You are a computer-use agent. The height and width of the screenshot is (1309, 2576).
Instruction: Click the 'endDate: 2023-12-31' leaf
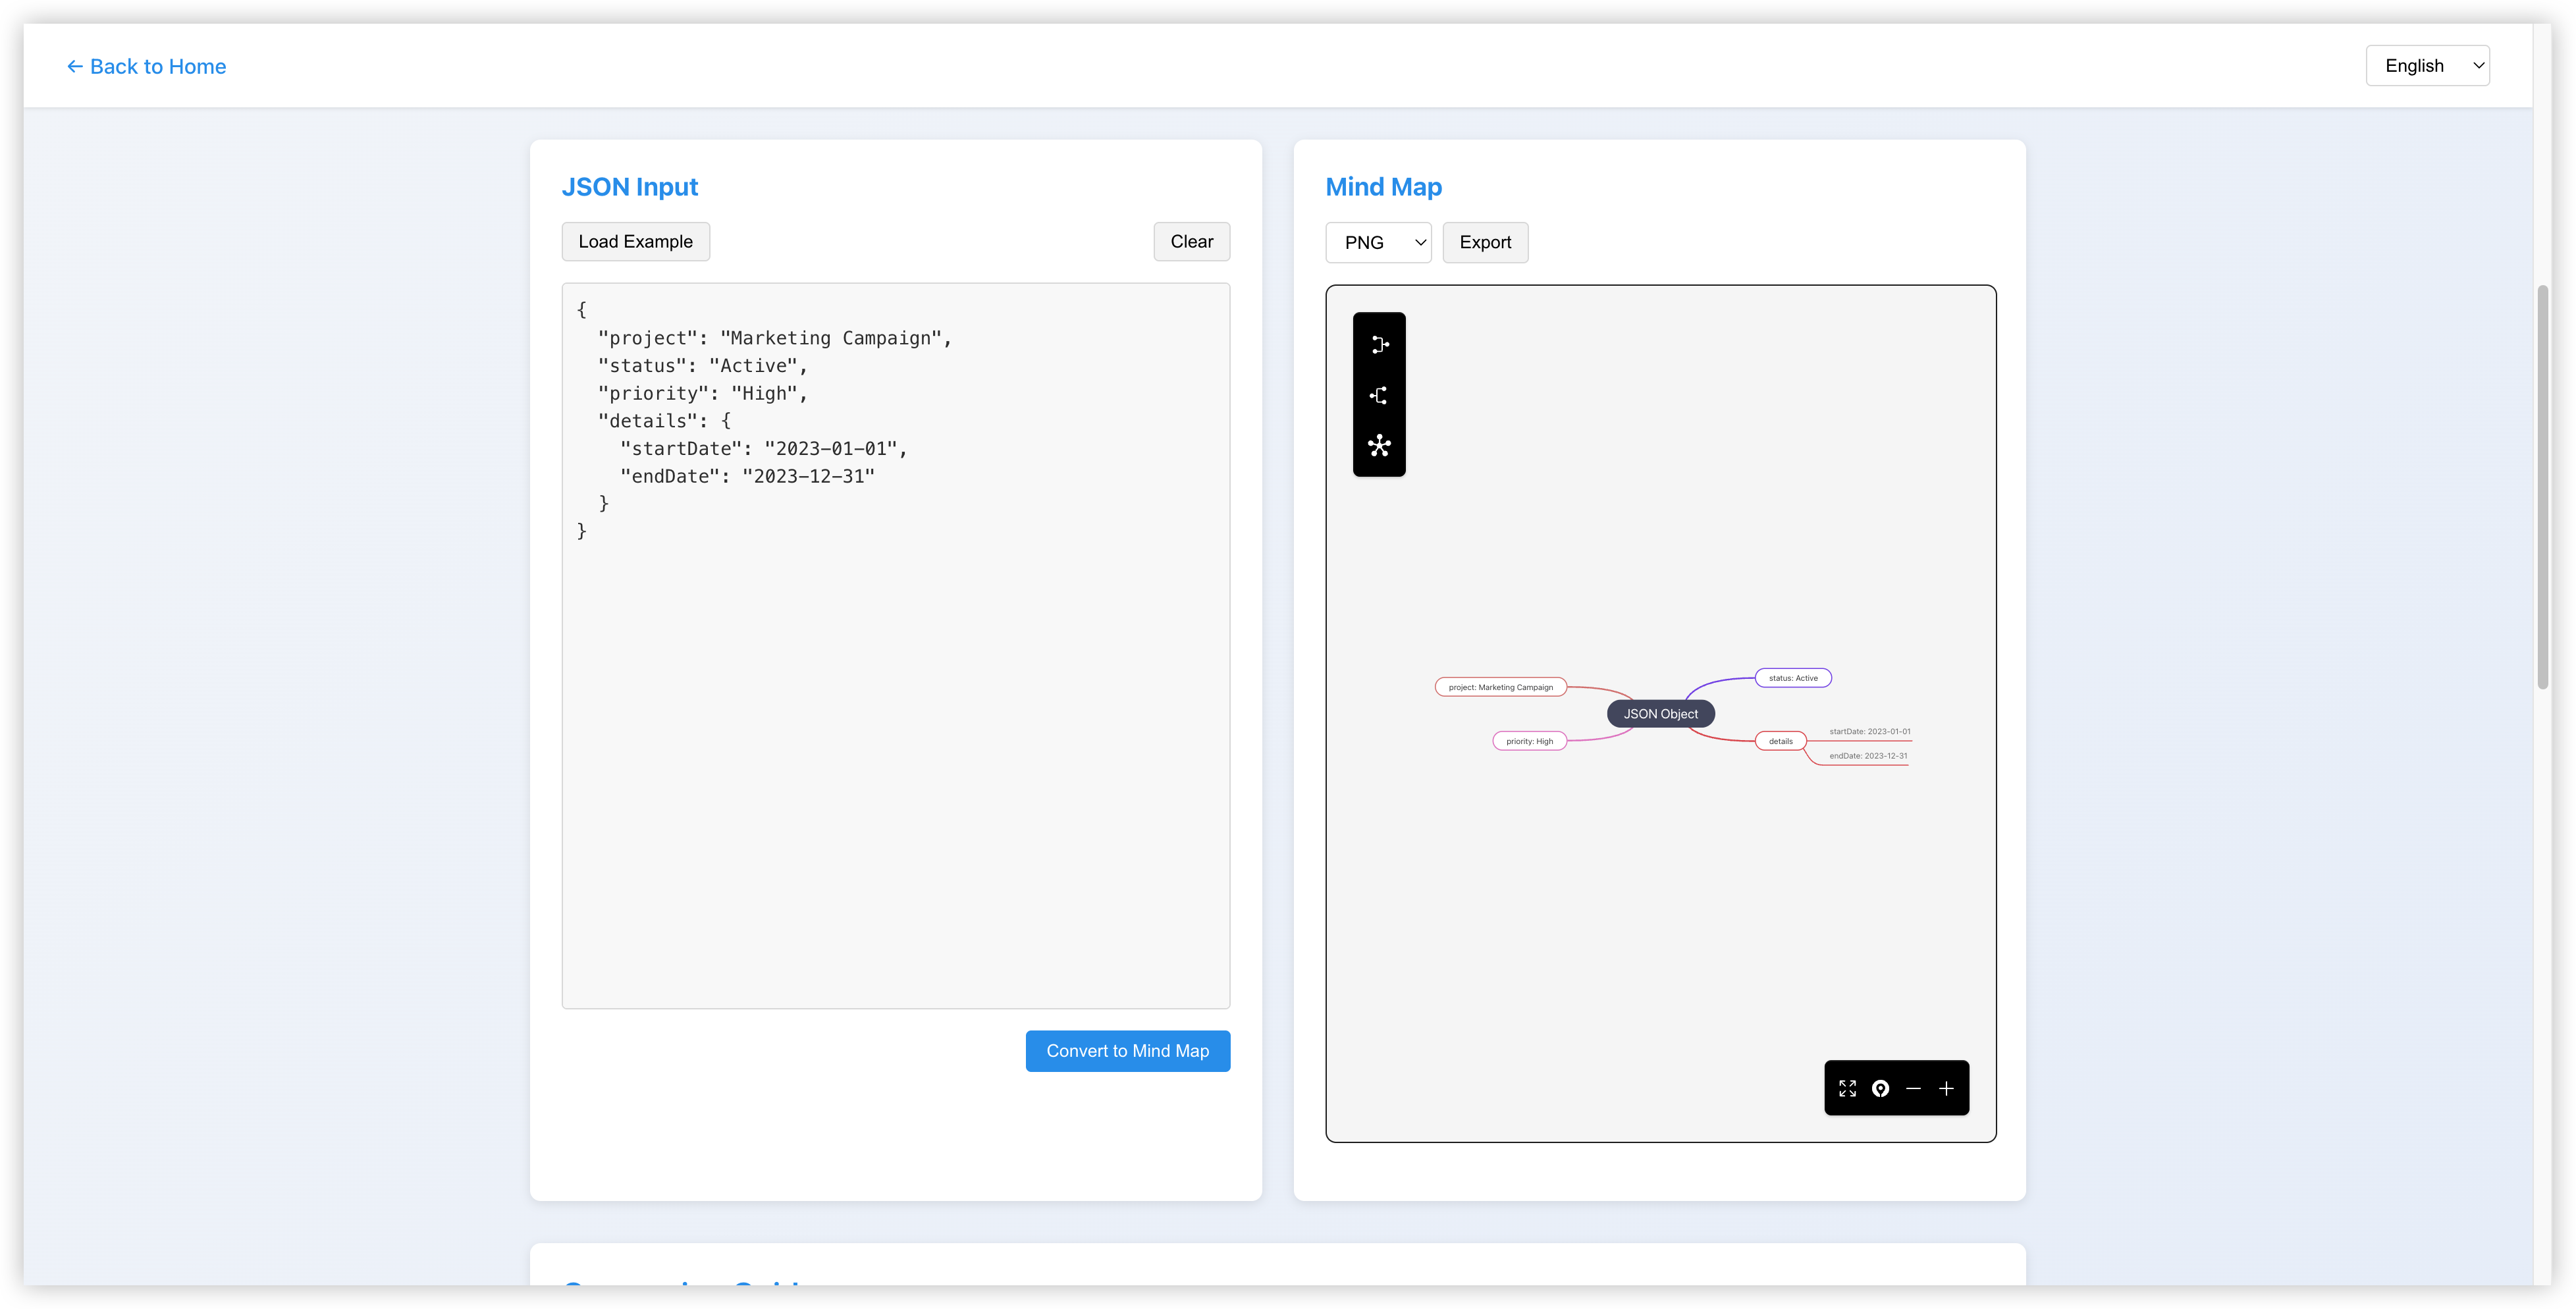coord(1868,756)
